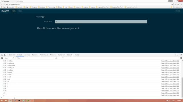Open the 'projects' bookmark folder
This screenshot has width=183, height=102.
[85, 7]
